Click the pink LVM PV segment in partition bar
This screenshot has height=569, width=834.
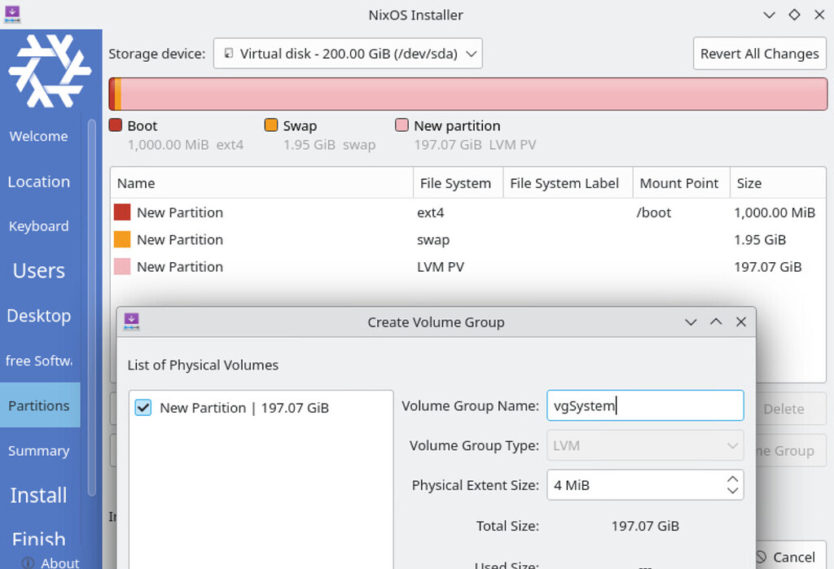point(473,94)
